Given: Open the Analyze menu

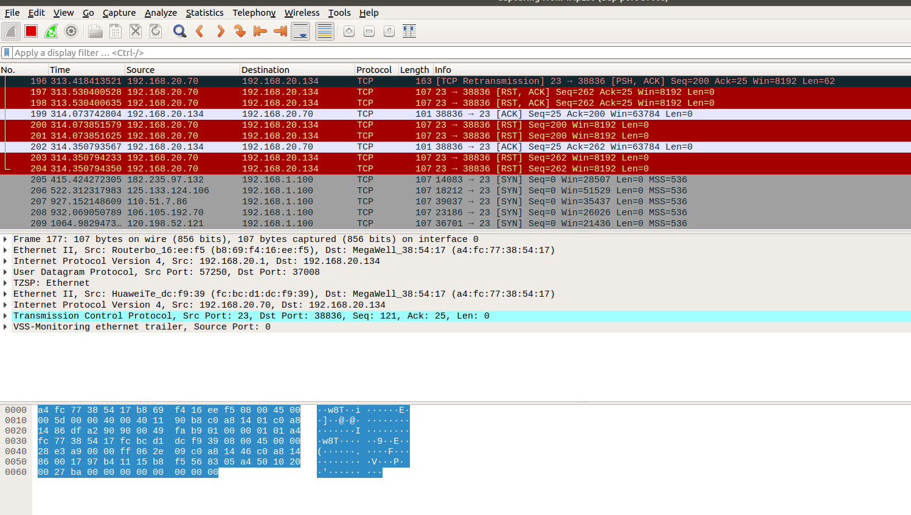Looking at the screenshot, I should pos(161,13).
